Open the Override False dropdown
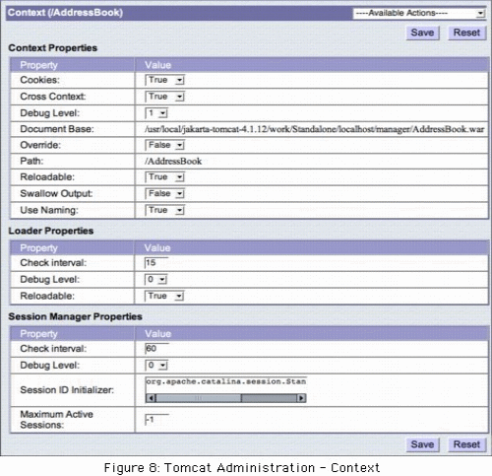Viewport: 492px width, 476px height. (164, 145)
